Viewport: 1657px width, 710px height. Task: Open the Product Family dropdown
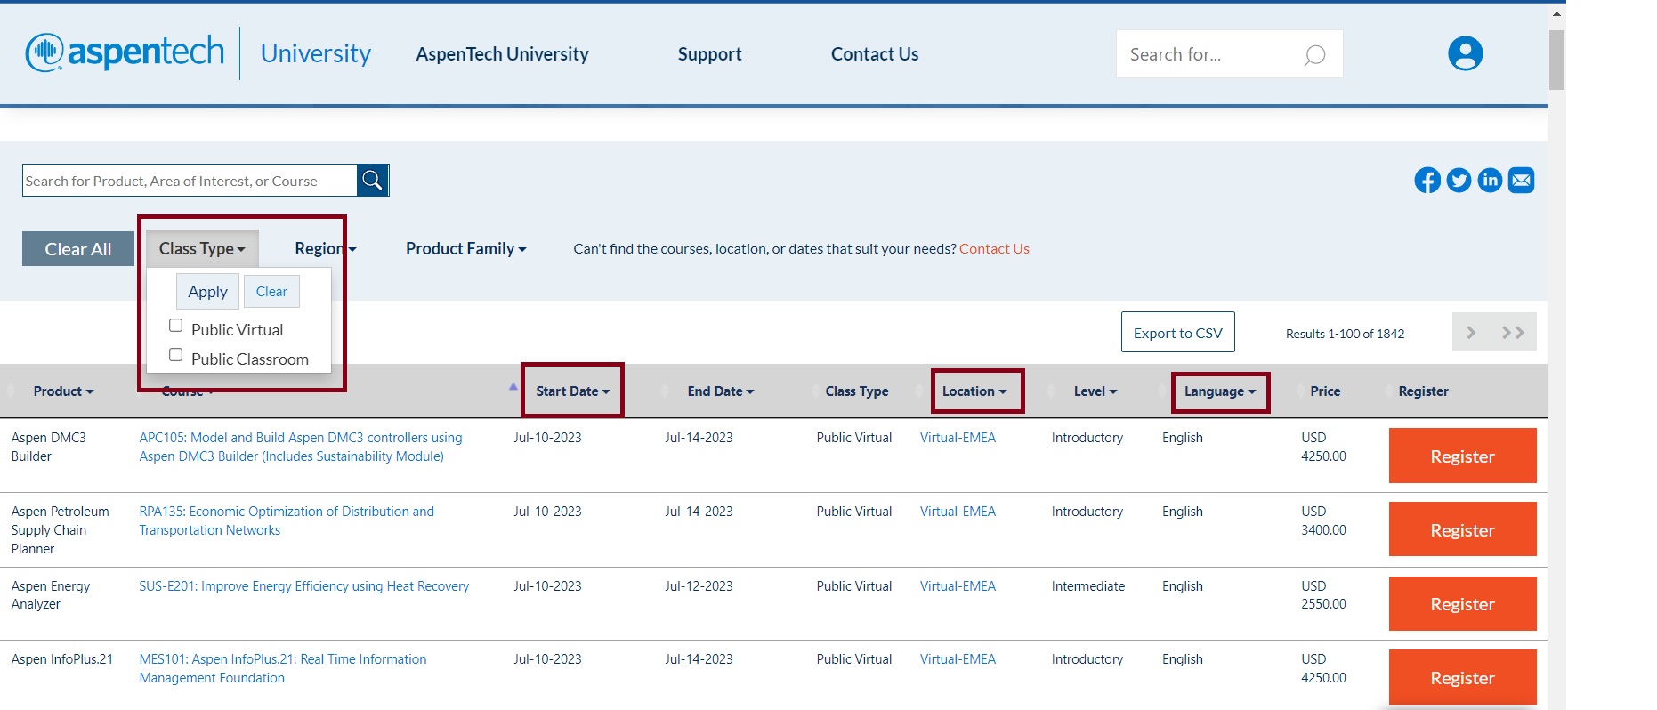[x=465, y=249]
